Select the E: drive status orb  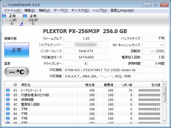4,16
